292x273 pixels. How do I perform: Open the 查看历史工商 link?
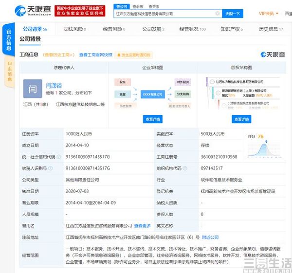coord(59,55)
